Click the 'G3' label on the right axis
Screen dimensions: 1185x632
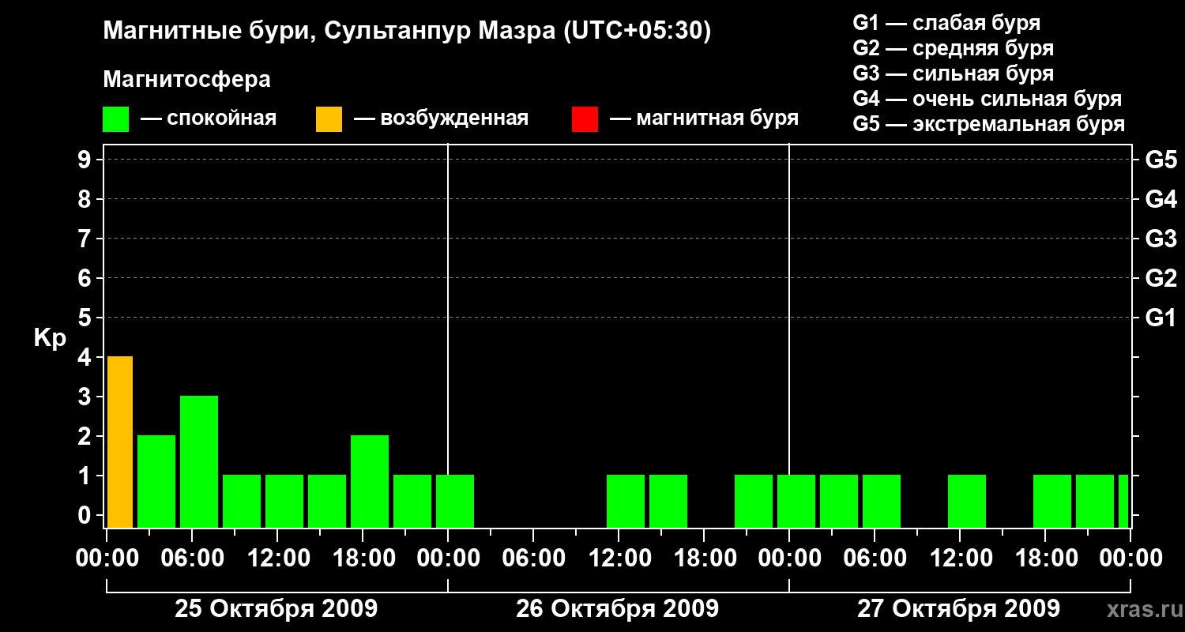pyautogui.click(x=1161, y=239)
